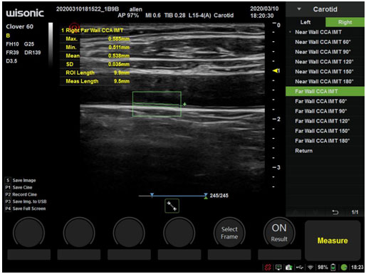Click the red network disconnected icon
The image size is (366, 274).
[x=268, y=268]
